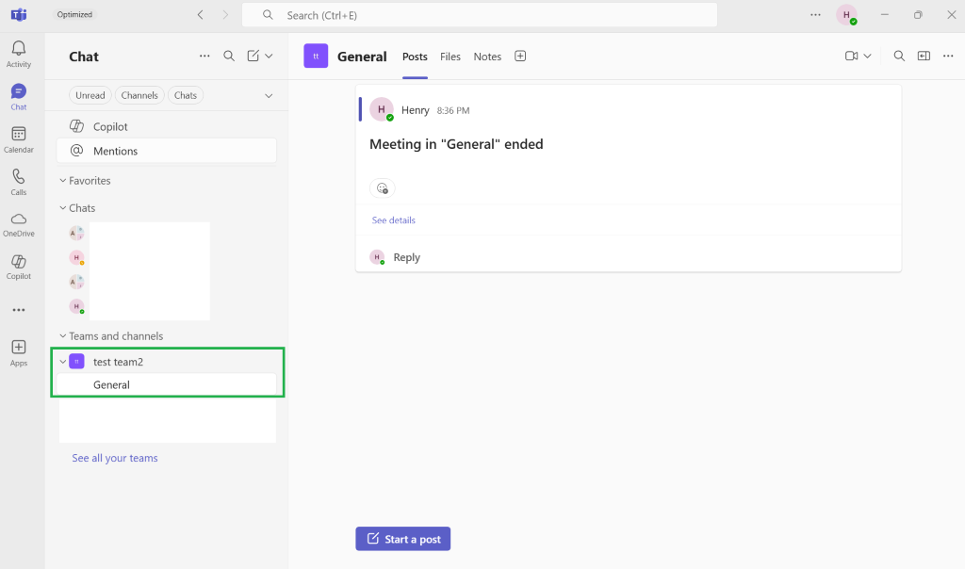Start a meeting with video camera icon
This screenshot has width=965, height=569.
click(851, 56)
